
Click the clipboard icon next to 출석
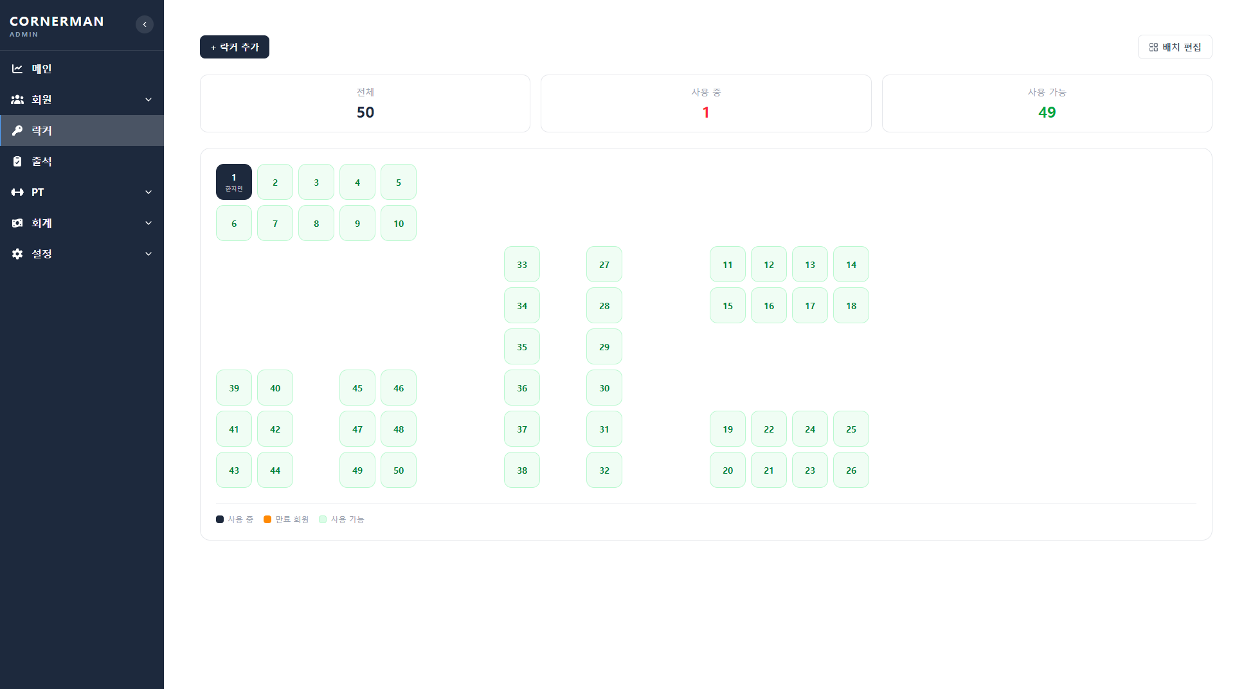coord(17,161)
